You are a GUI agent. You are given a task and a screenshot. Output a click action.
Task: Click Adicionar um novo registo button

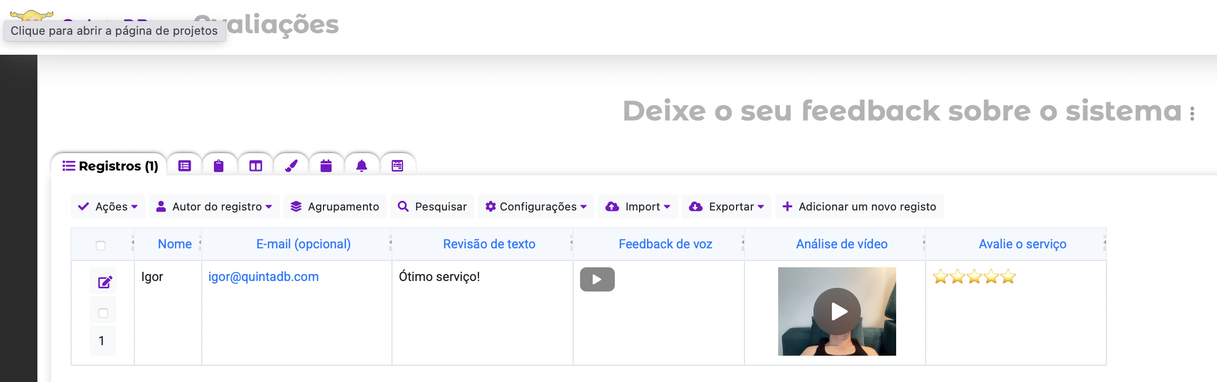[859, 207]
